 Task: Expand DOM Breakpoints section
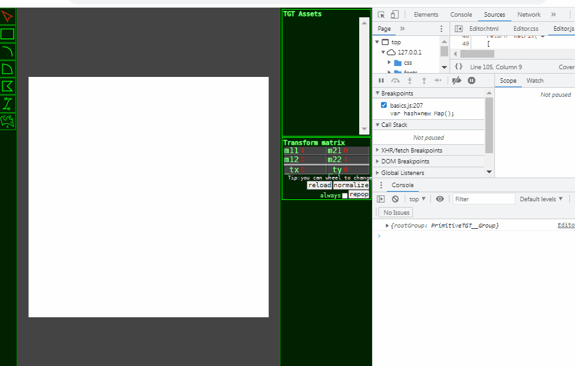point(377,161)
